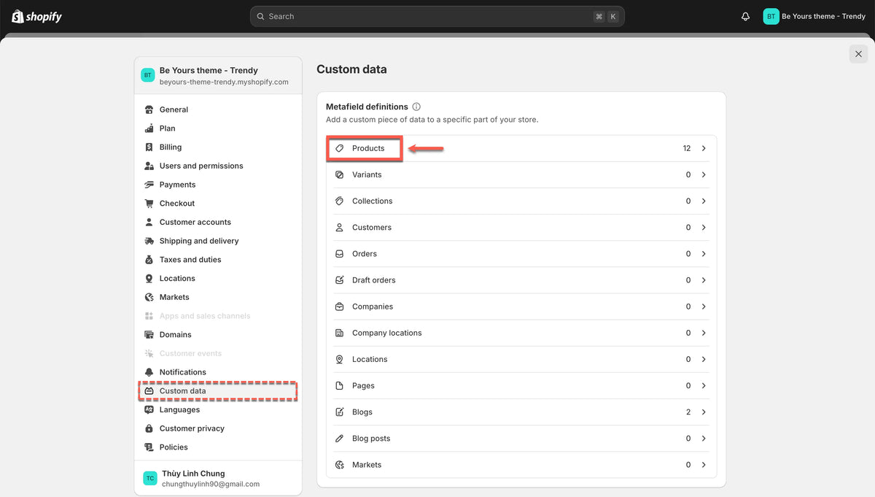The height and width of the screenshot is (497, 875).
Task: Click chevron on the Customers row
Action: (x=704, y=228)
